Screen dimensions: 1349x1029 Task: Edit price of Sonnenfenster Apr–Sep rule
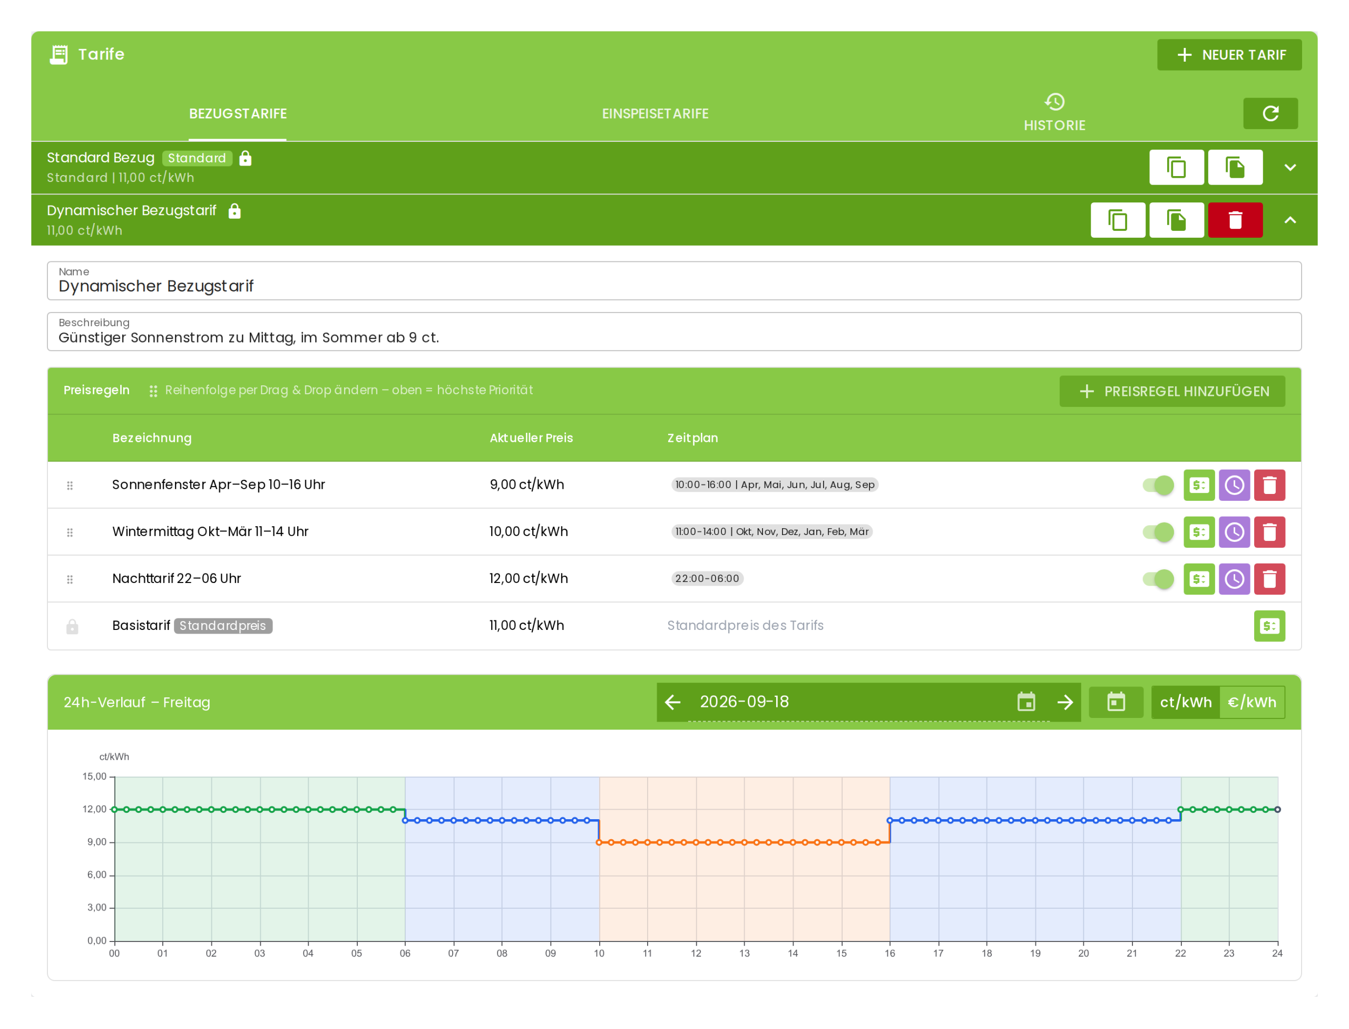(1199, 485)
